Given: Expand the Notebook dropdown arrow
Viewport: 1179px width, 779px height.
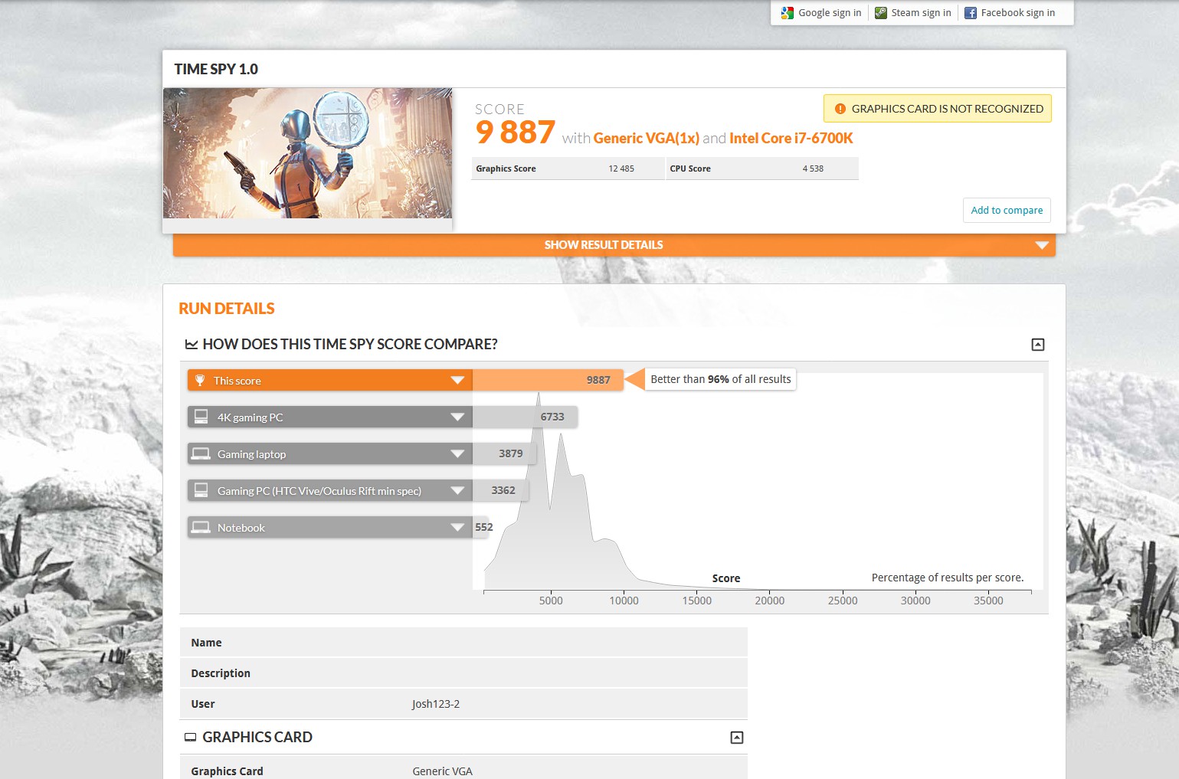Looking at the screenshot, I should [457, 528].
